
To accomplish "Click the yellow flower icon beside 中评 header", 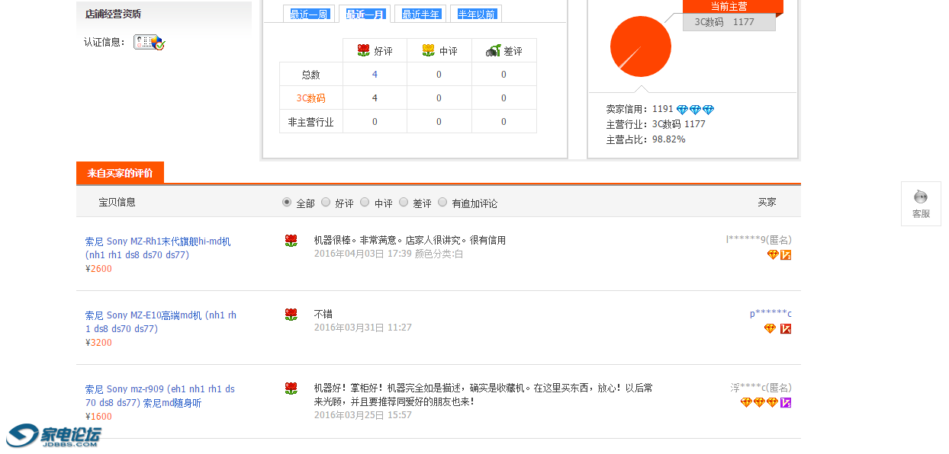I will [x=429, y=51].
